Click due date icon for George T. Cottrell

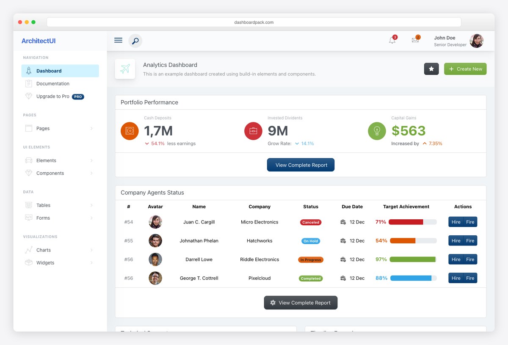coord(343,278)
